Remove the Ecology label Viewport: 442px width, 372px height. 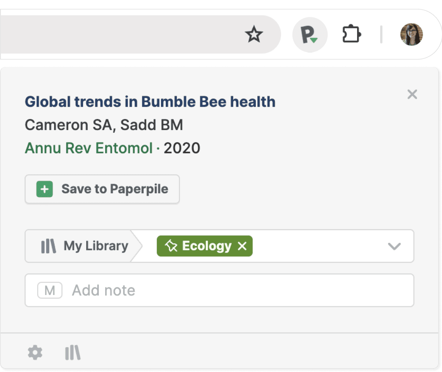click(x=242, y=246)
